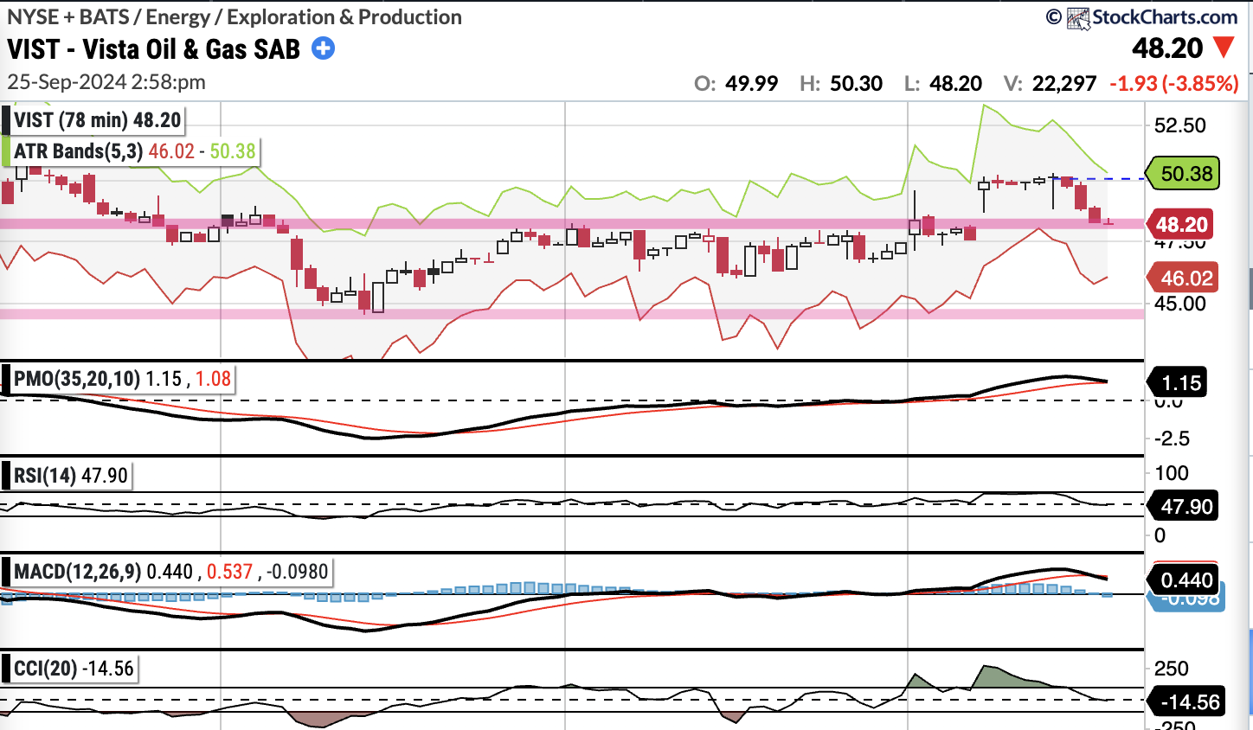Click the red 48.20 current price tag on the axis
Screen dimensions: 1253x730
[1180, 225]
